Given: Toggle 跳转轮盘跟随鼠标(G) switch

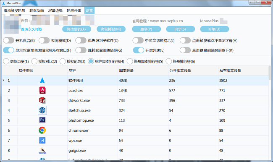Looking at the screenshot, I should [81, 50].
